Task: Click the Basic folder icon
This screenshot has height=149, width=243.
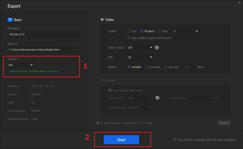Action: (10, 20)
